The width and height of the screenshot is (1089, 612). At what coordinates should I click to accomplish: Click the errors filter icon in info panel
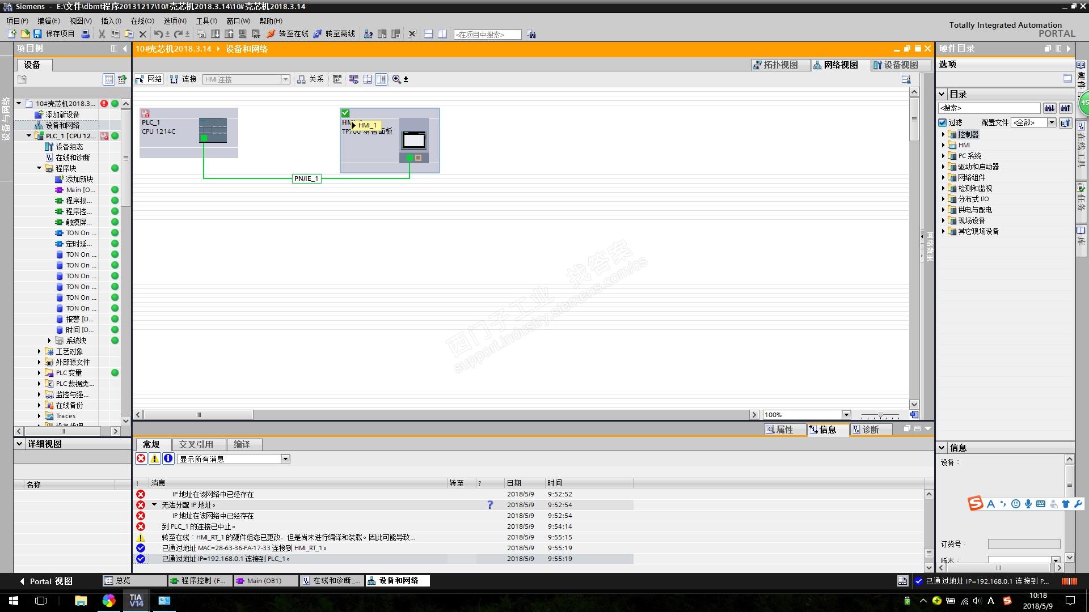[141, 459]
